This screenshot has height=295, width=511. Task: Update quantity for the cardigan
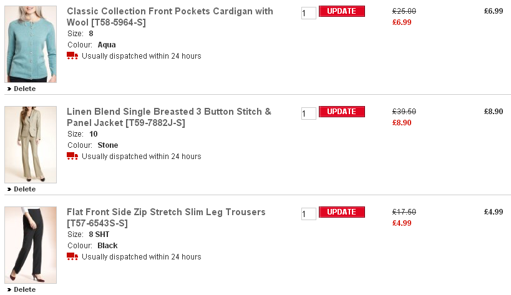tap(341, 11)
